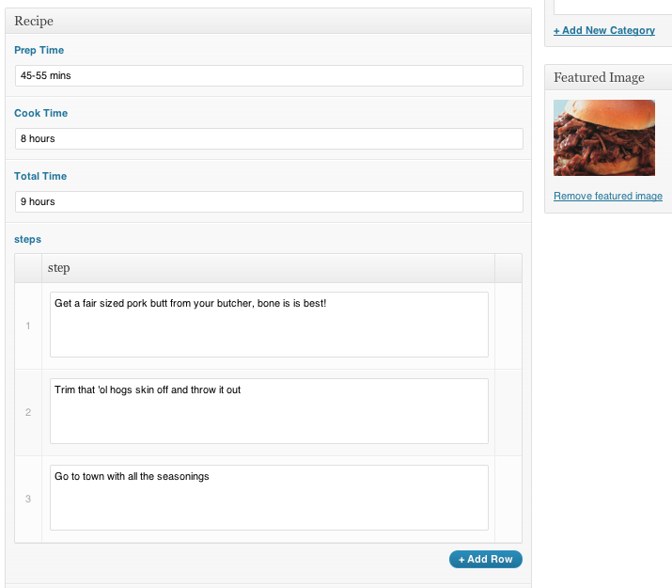
Task: Click the Cook Time label
Action: tap(41, 113)
